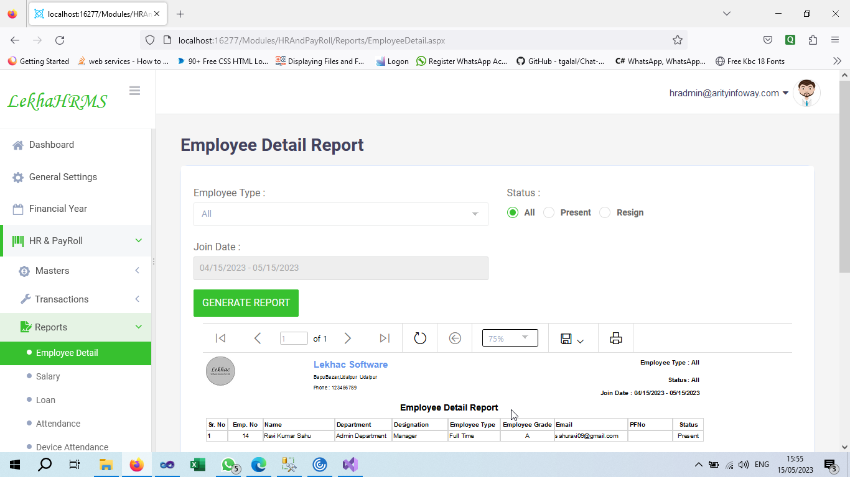Viewport: 850px width, 477px height.
Task: Click the Lekhac Software company title
Action: pos(350,365)
